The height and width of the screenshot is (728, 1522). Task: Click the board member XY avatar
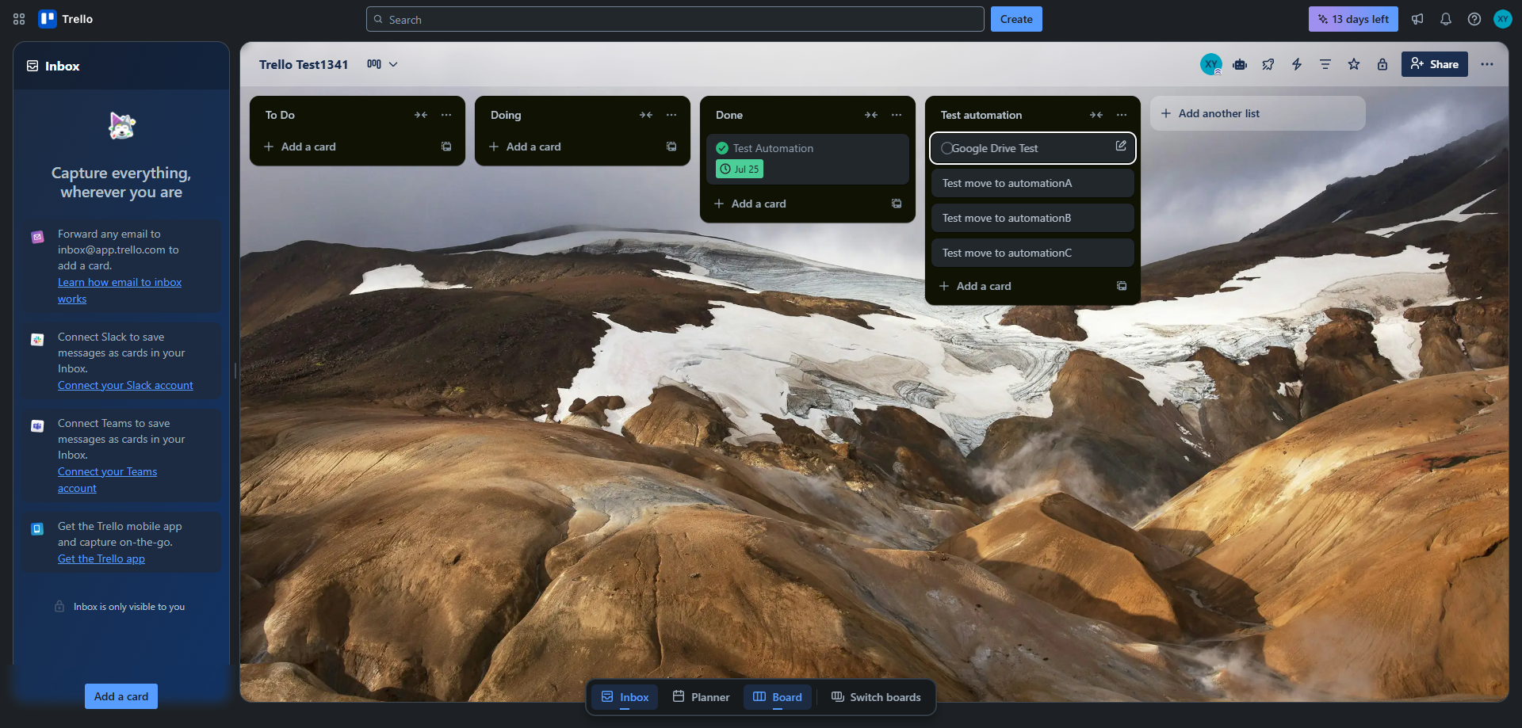(1211, 64)
